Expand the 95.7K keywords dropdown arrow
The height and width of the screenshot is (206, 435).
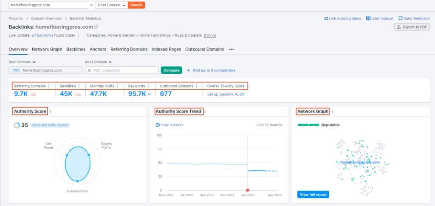tap(149, 94)
